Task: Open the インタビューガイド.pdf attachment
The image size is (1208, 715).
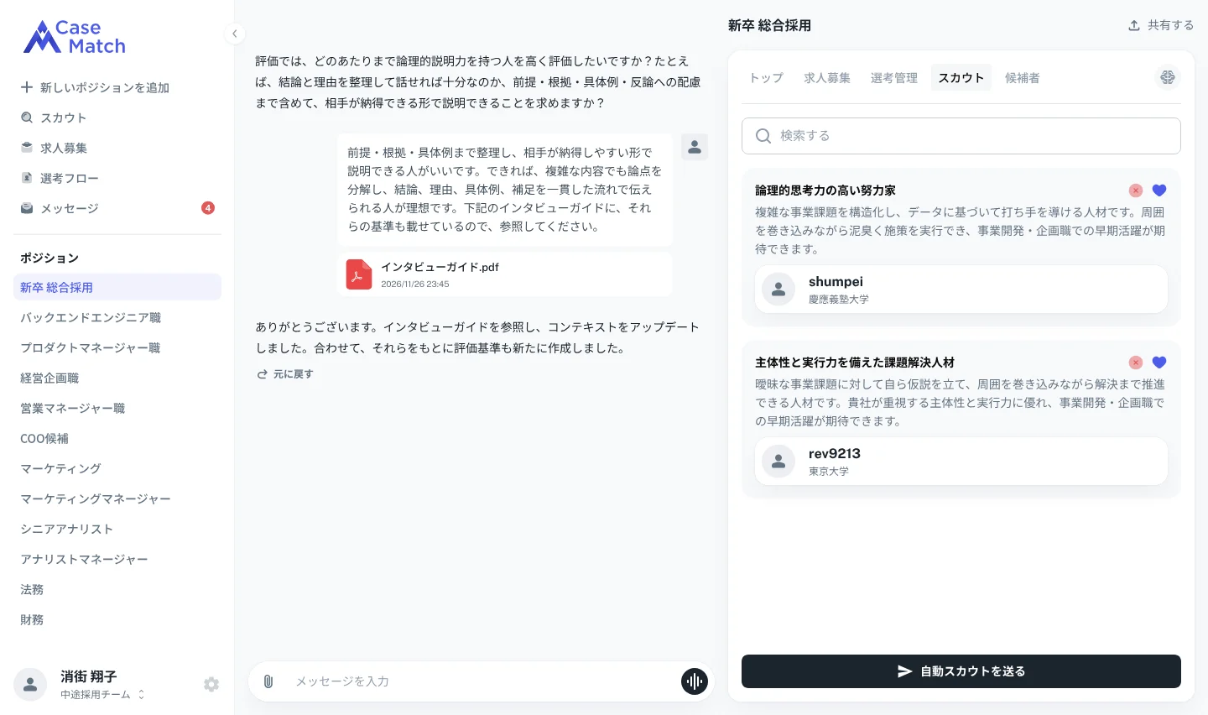Action: tap(505, 274)
